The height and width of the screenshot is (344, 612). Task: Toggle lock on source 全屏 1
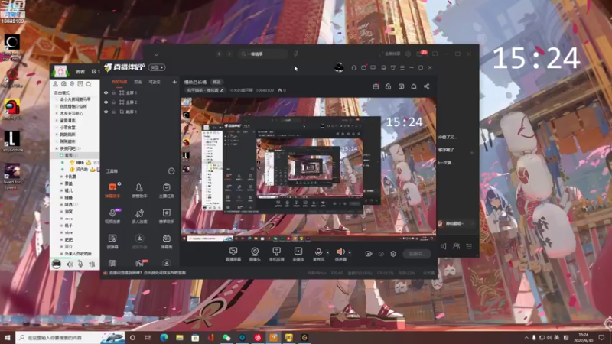113,92
